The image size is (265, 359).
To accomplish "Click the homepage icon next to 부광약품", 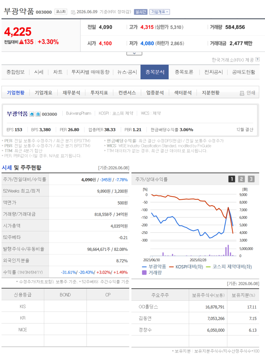I will [32, 114].
